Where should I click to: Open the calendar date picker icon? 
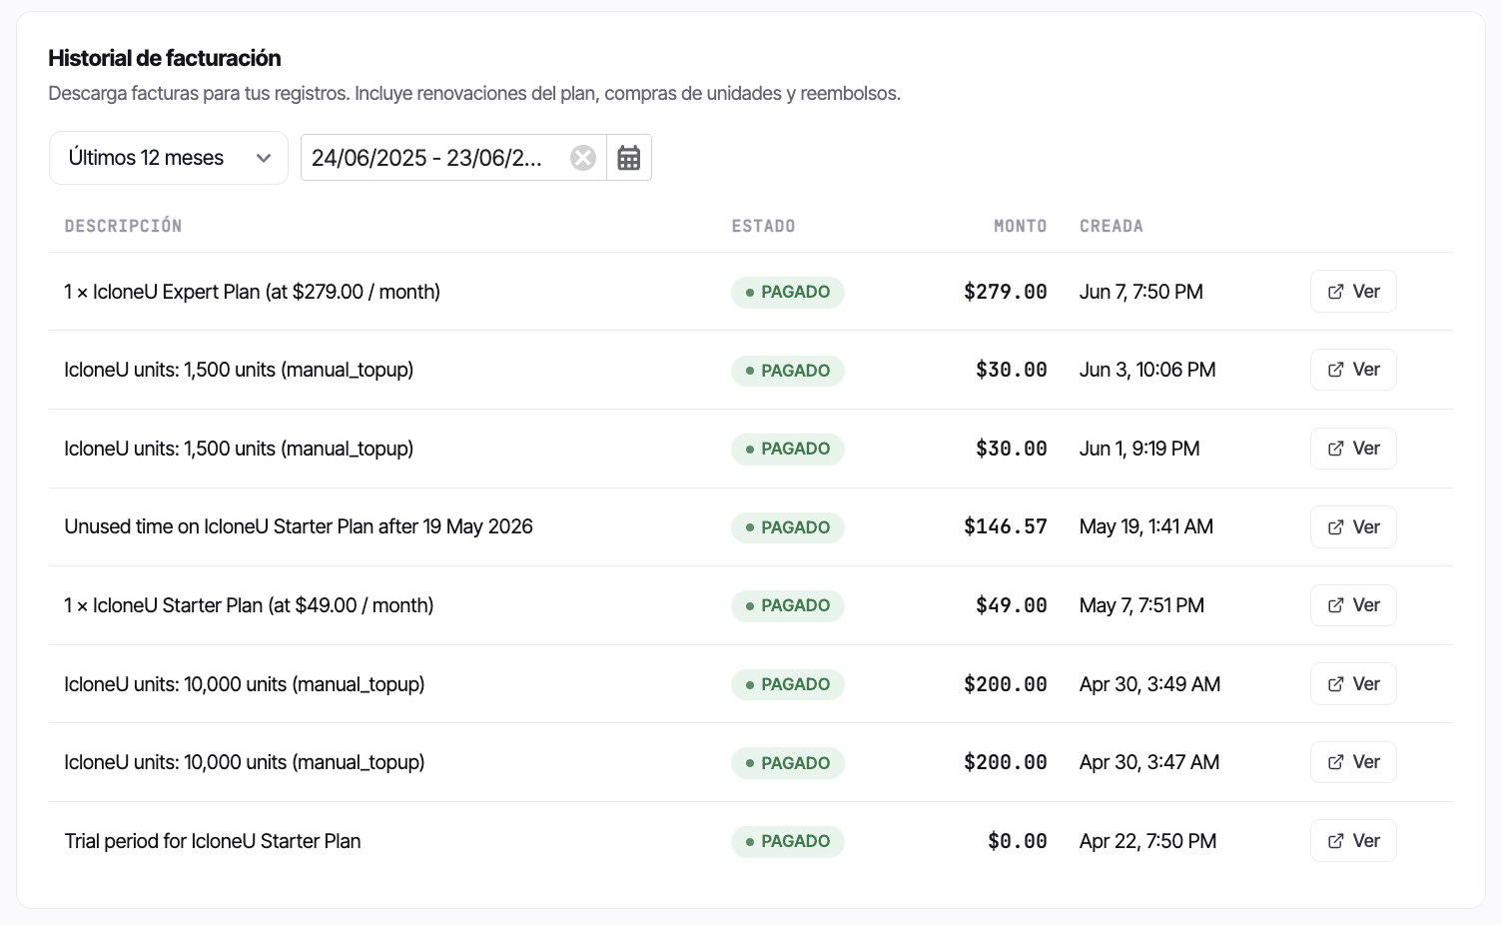tap(629, 158)
